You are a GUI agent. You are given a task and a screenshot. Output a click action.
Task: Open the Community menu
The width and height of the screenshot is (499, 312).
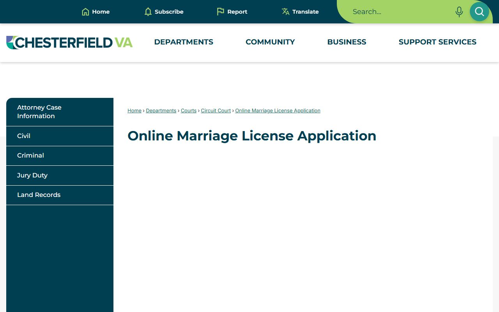[x=270, y=42]
